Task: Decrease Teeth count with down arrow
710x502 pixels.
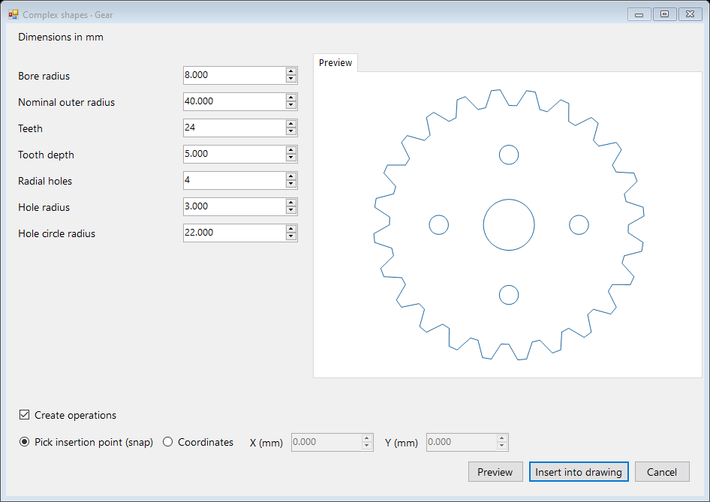Action: (x=291, y=131)
